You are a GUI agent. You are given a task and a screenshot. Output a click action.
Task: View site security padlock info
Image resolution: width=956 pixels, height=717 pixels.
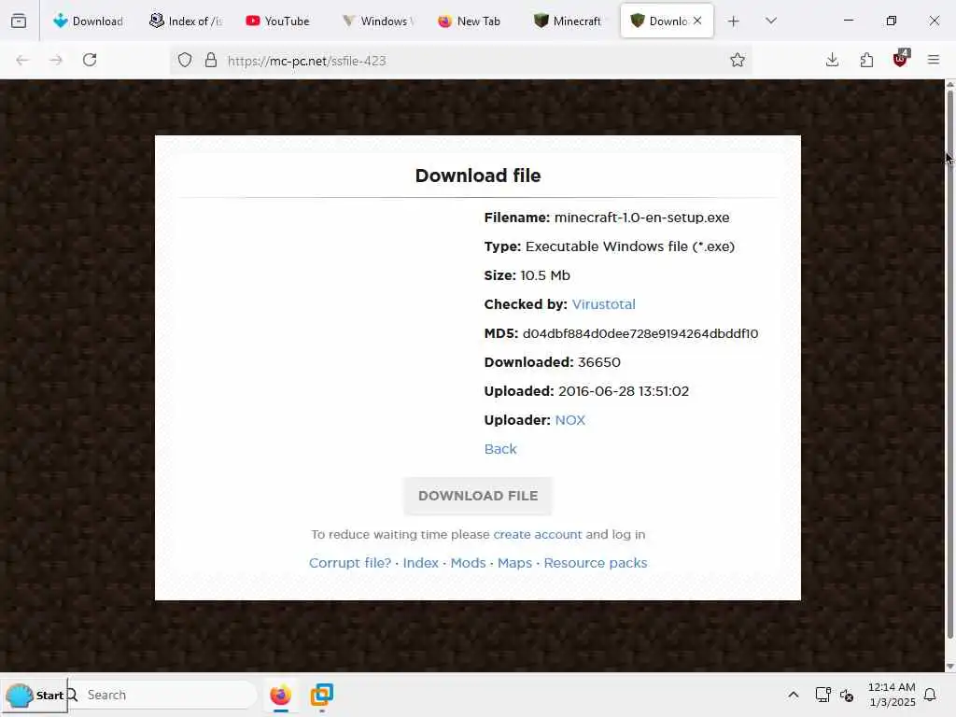point(211,60)
